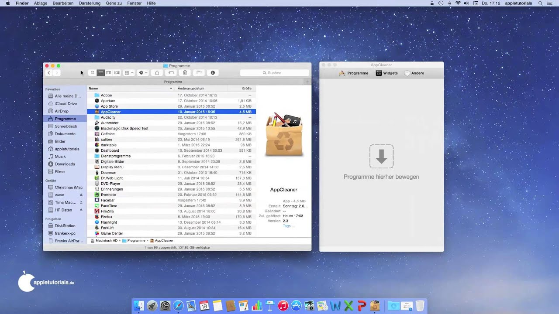559x314 pixels.
Task: Click the Get Info toolbar button
Action: click(x=213, y=73)
